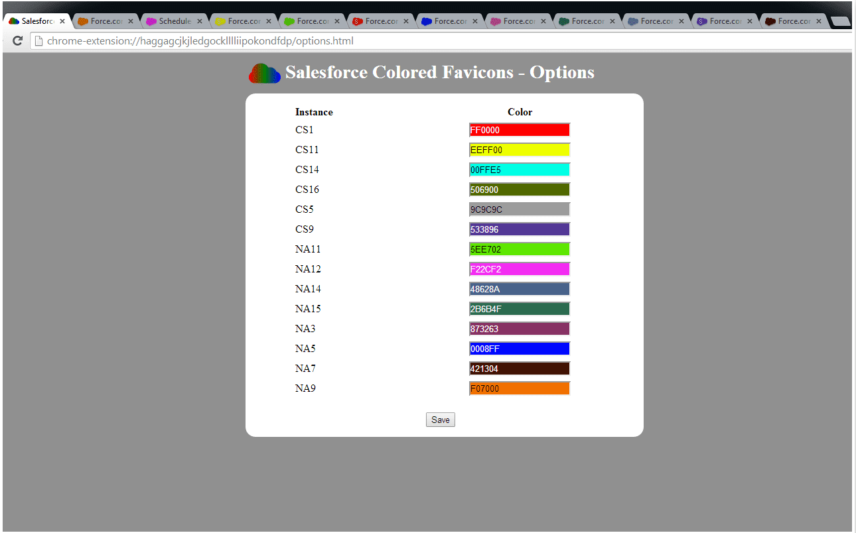Click the address bar URL

click(x=200, y=41)
